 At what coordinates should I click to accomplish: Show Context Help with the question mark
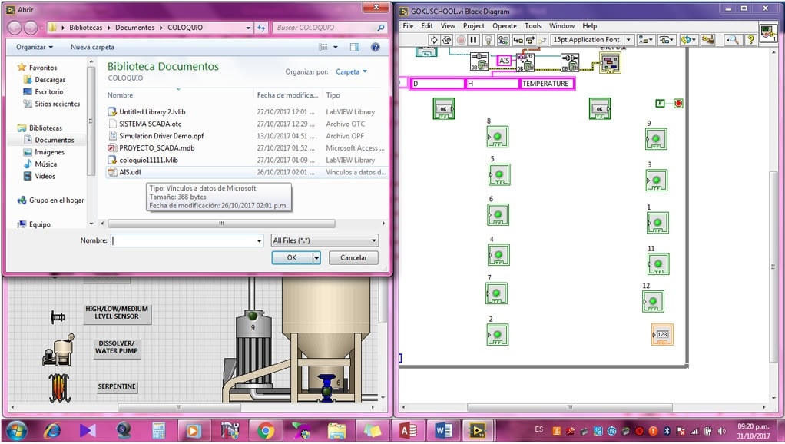[750, 40]
